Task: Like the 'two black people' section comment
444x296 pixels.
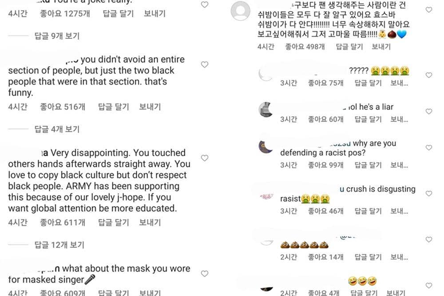Action: coord(204,64)
